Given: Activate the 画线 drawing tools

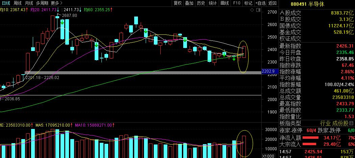Looking at the screenshot, I should click(x=224, y=3).
